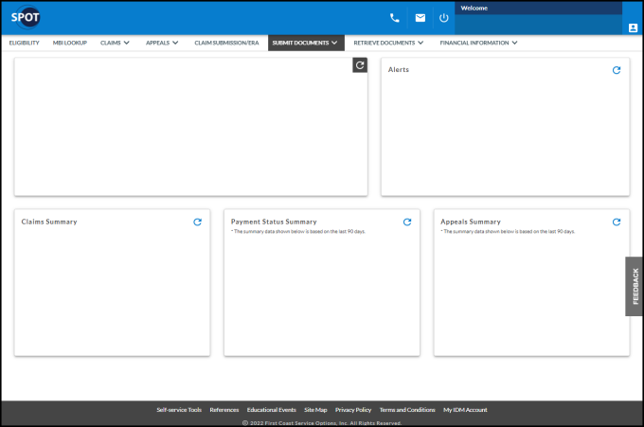The image size is (644, 427).
Task: Click the dark refresh icon on top-left card
Action: (x=360, y=65)
